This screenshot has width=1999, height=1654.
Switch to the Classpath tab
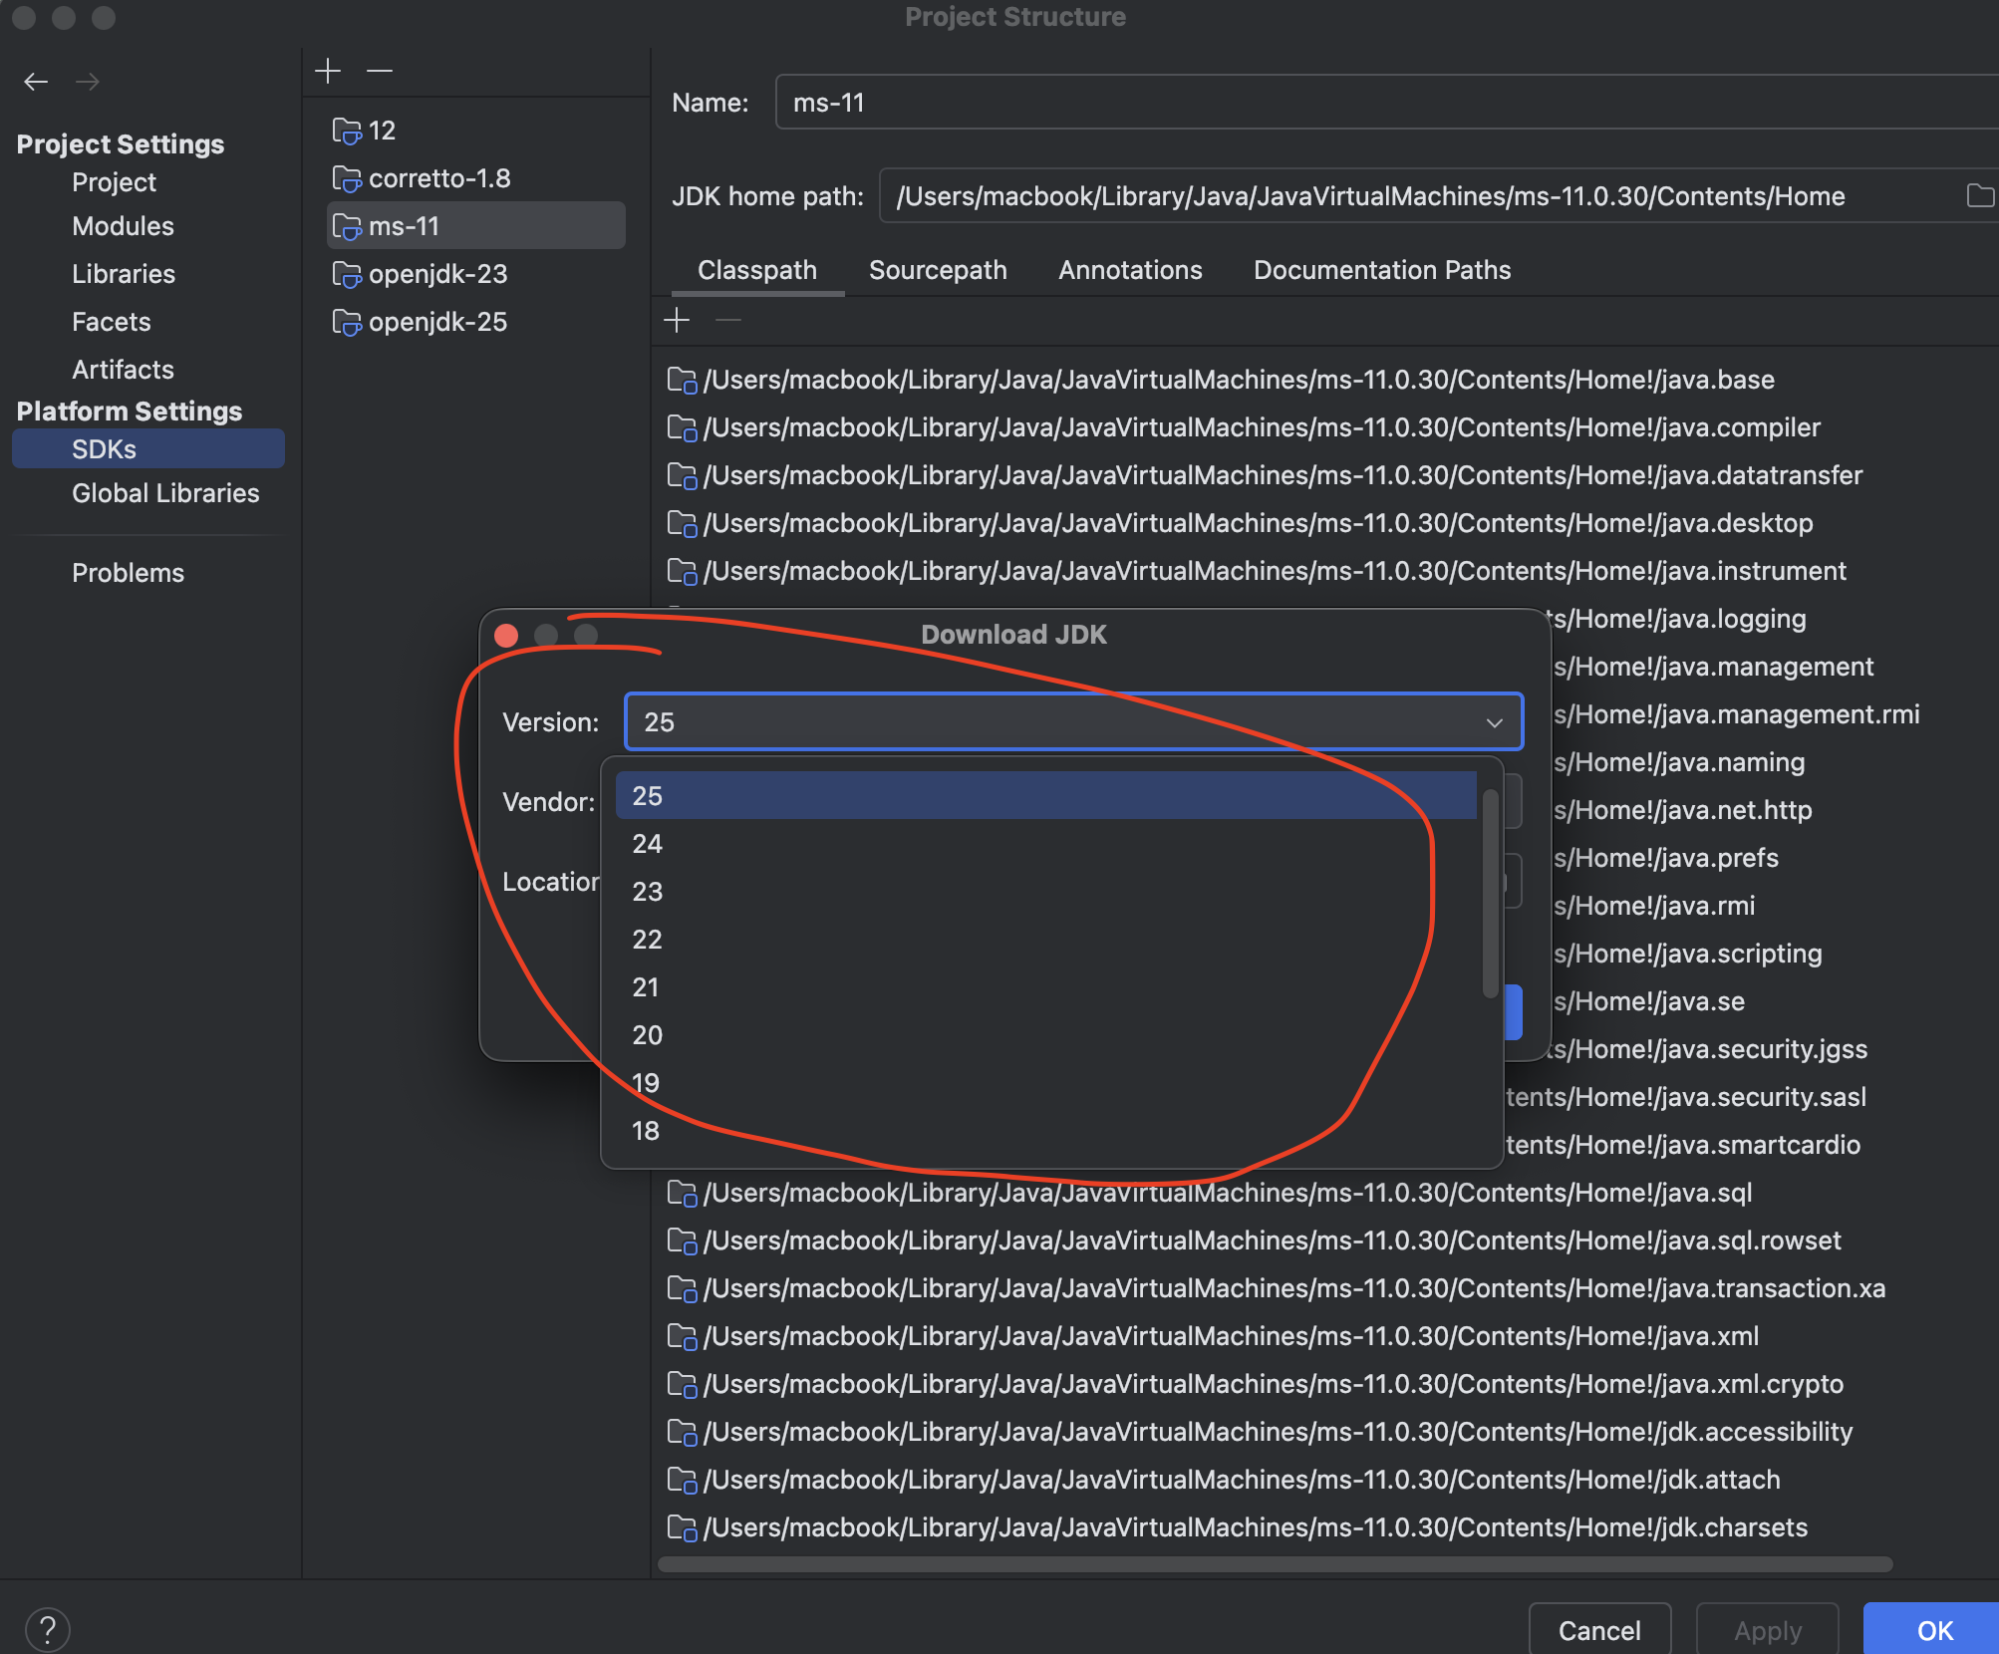[757, 270]
